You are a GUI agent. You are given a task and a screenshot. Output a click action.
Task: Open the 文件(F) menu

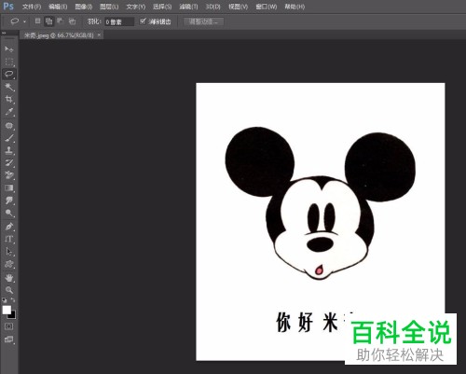pos(32,7)
